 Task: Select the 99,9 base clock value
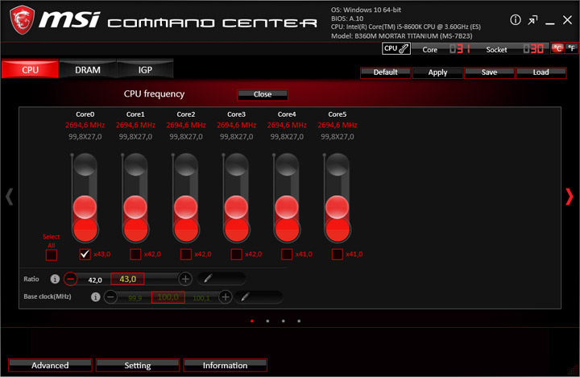tap(135, 298)
